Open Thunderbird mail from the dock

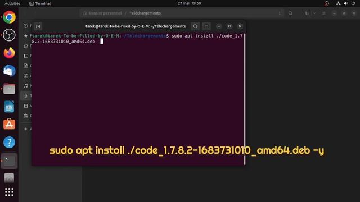9,71
